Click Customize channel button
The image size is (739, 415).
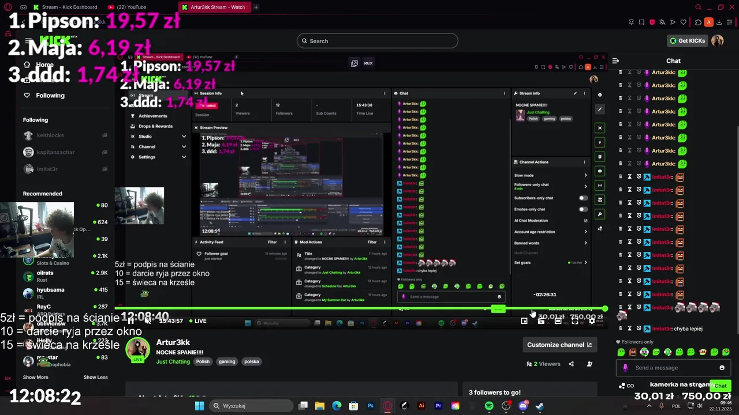[x=559, y=345]
